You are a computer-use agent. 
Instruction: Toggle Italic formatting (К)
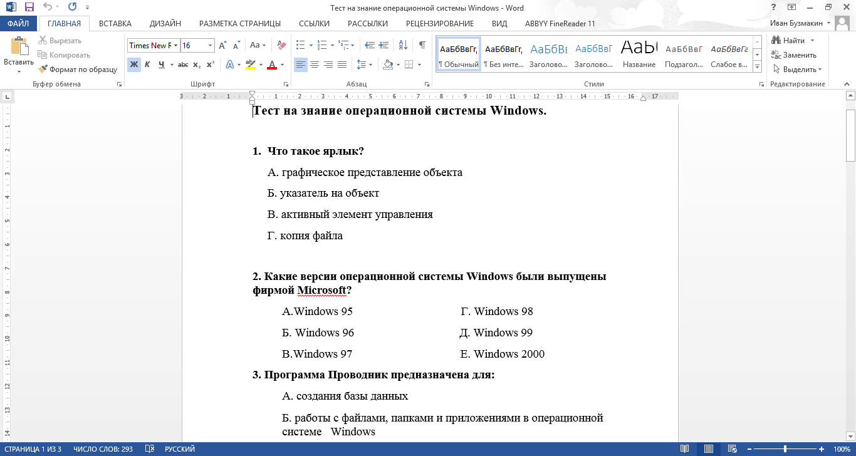click(x=147, y=65)
